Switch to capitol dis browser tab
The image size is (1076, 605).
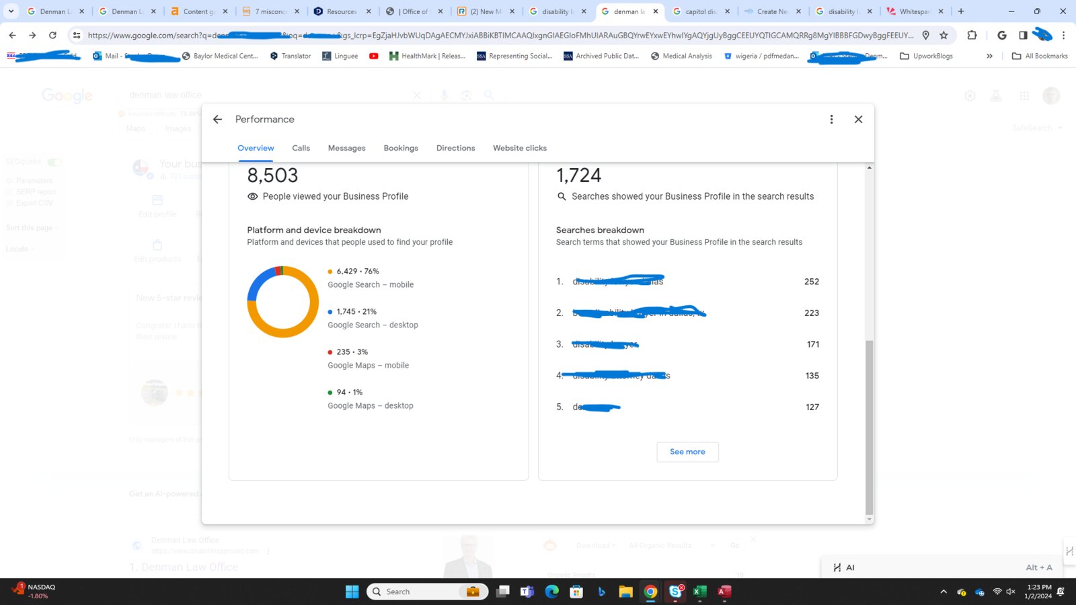tap(701, 11)
